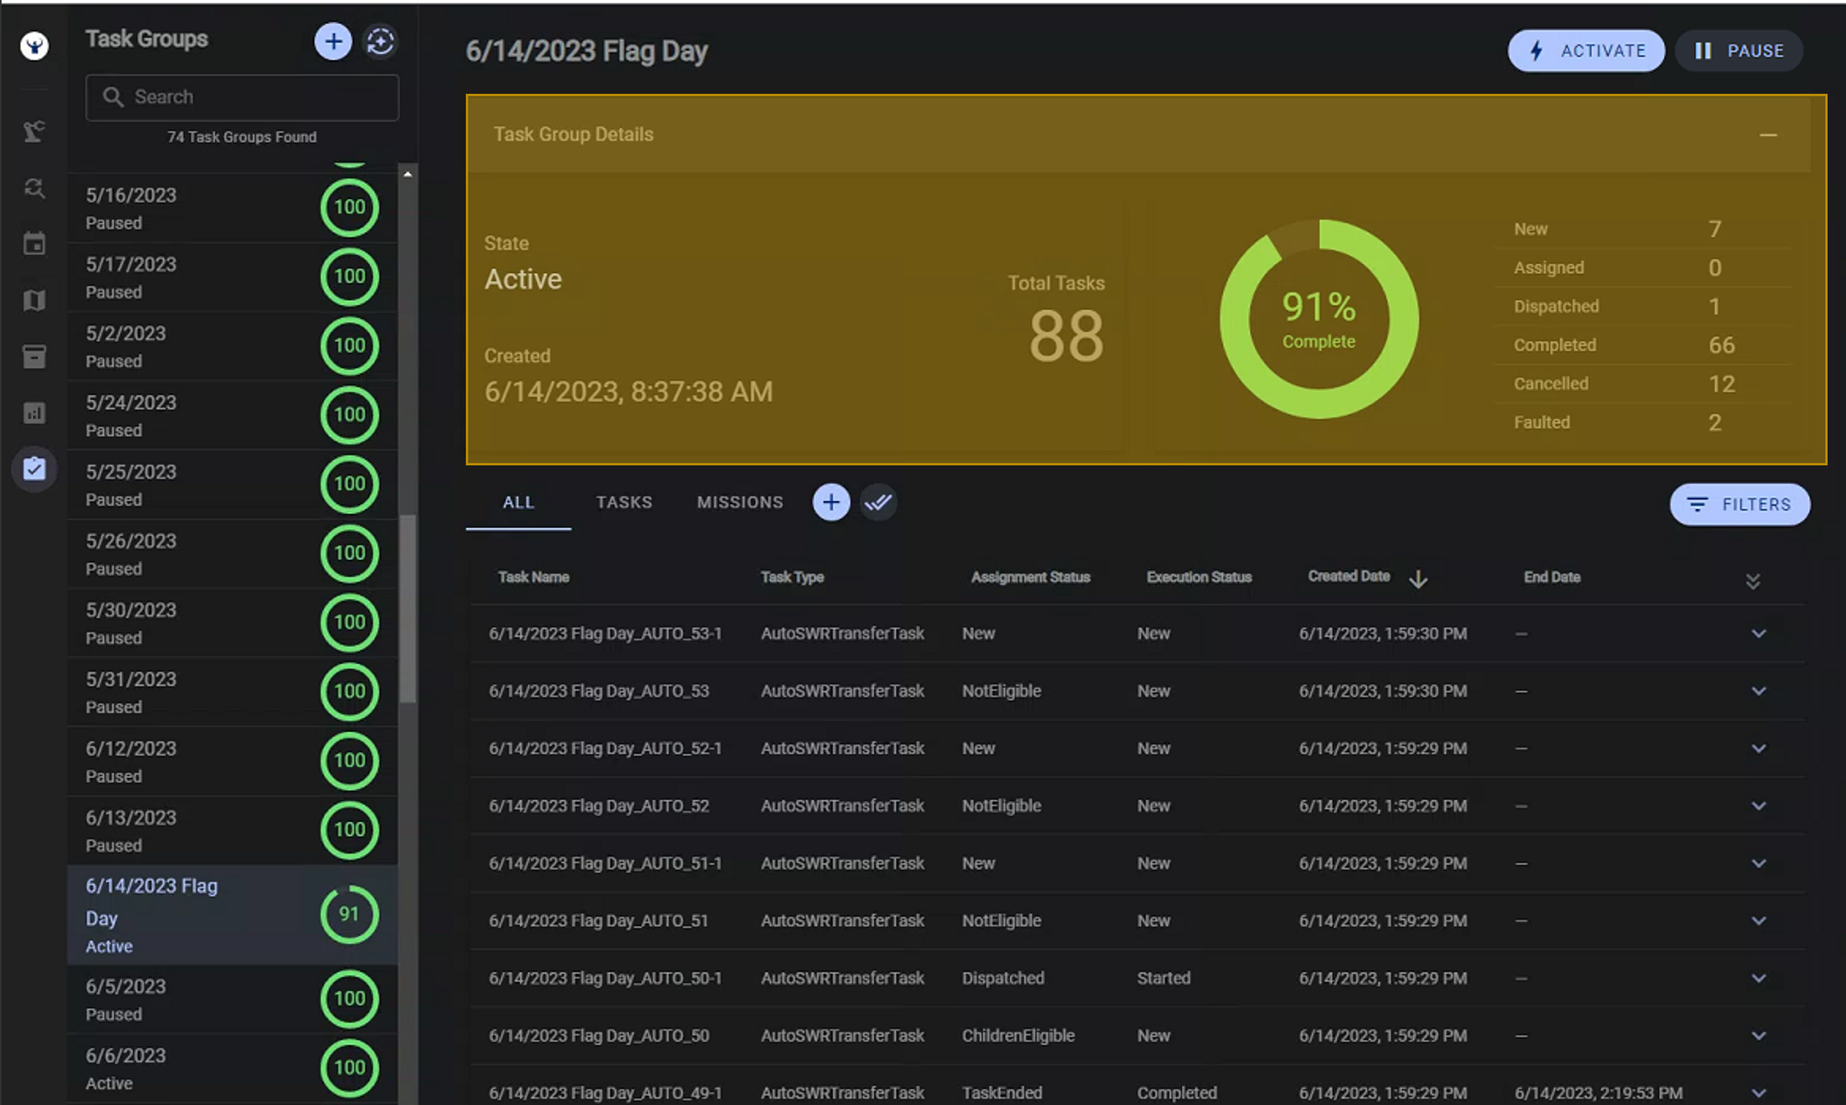
Task: Click the task clipboard sidebar icon
Action: point(34,469)
